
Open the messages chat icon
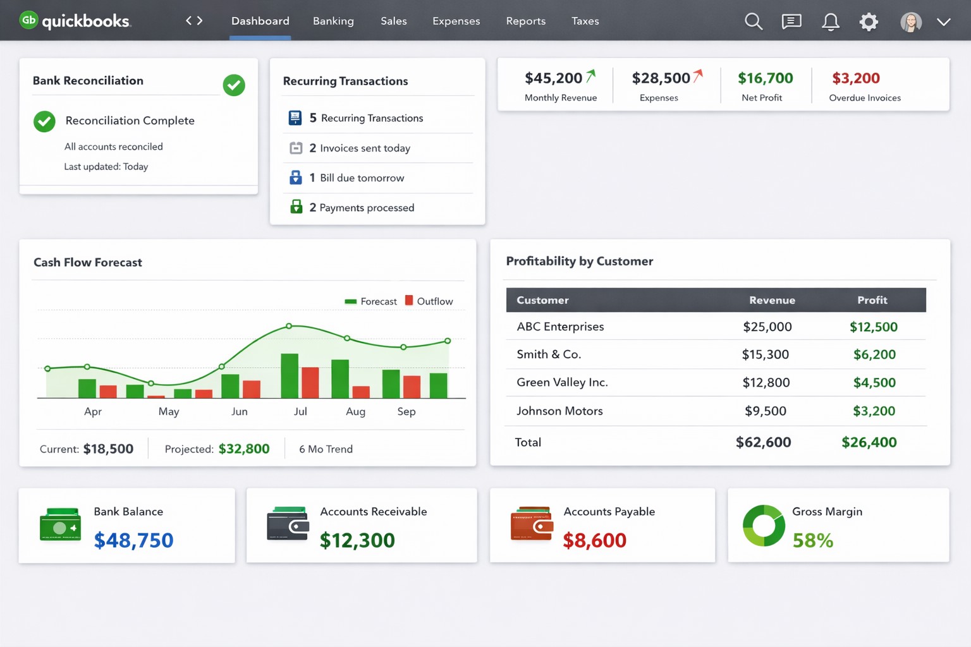pos(791,21)
